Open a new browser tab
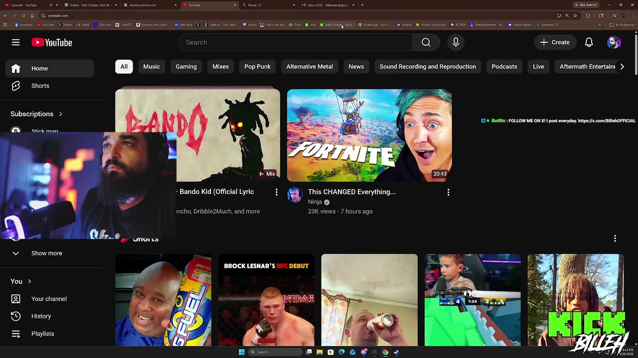Screen dimensions: 638x358 [362, 5]
